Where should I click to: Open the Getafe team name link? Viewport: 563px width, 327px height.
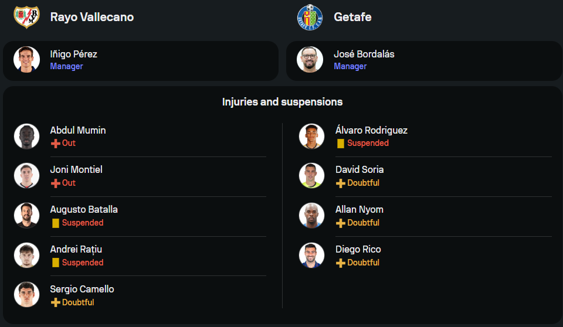pyautogui.click(x=352, y=17)
